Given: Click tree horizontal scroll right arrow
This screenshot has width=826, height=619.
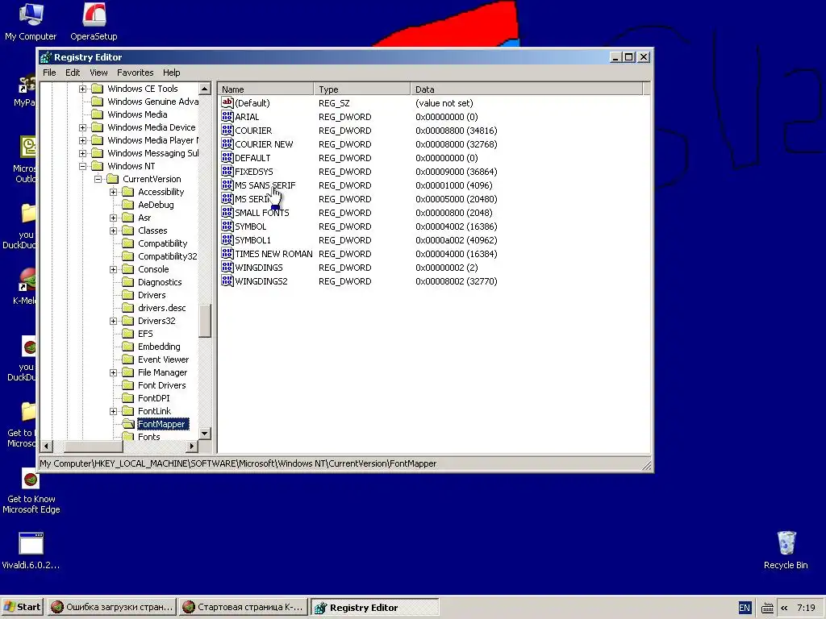Looking at the screenshot, I should click(192, 446).
